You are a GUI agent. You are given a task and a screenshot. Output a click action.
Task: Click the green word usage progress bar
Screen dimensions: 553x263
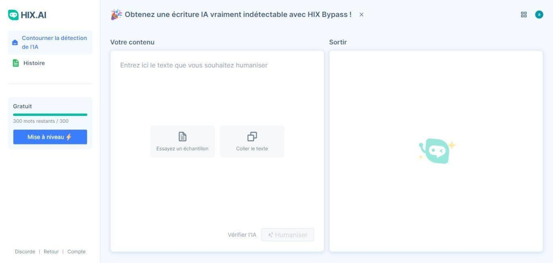coord(50,114)
